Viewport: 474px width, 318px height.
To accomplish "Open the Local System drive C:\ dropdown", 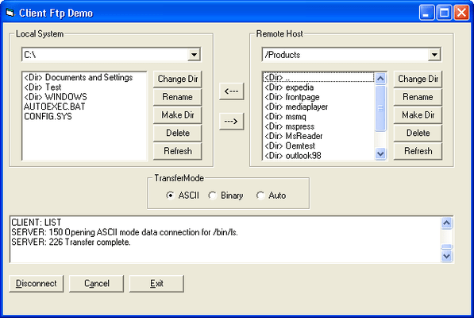I will pos(194,55).
